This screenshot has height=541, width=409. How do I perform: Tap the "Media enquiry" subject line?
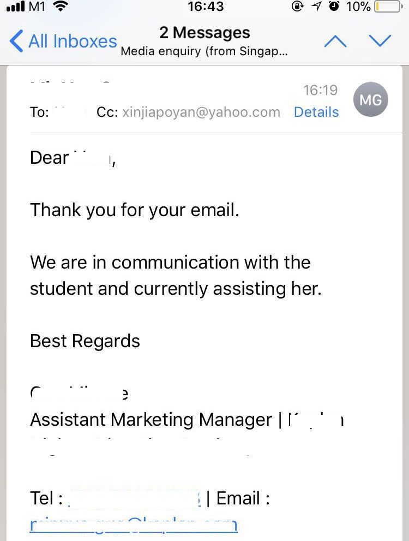[x=204, y=52]
